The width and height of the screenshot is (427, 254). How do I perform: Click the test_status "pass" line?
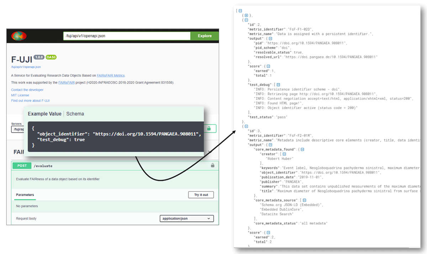click(268, 117)
